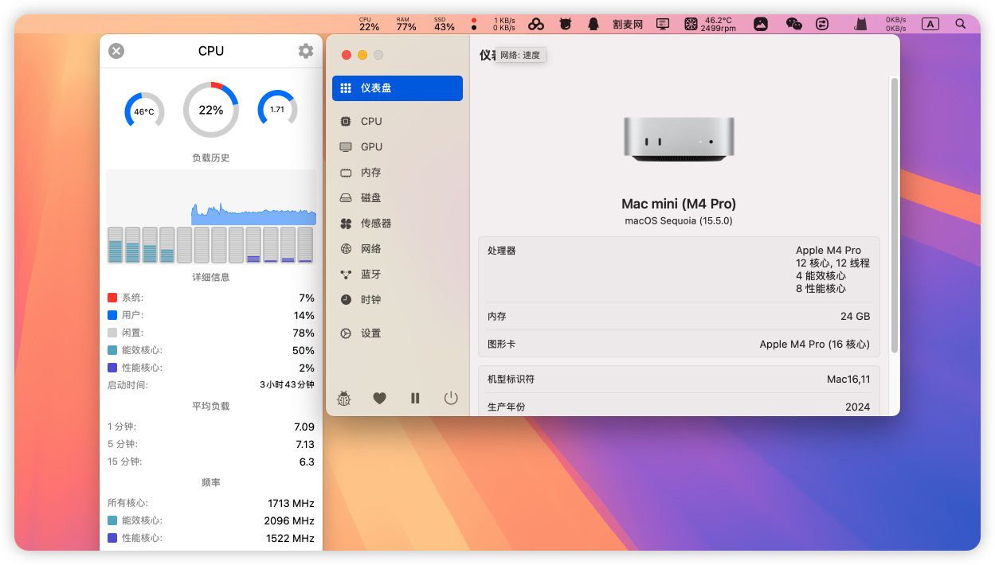Click the SSD 43% menu bar widget
Viewport: 995px width, 565px height.
point(445,24)
